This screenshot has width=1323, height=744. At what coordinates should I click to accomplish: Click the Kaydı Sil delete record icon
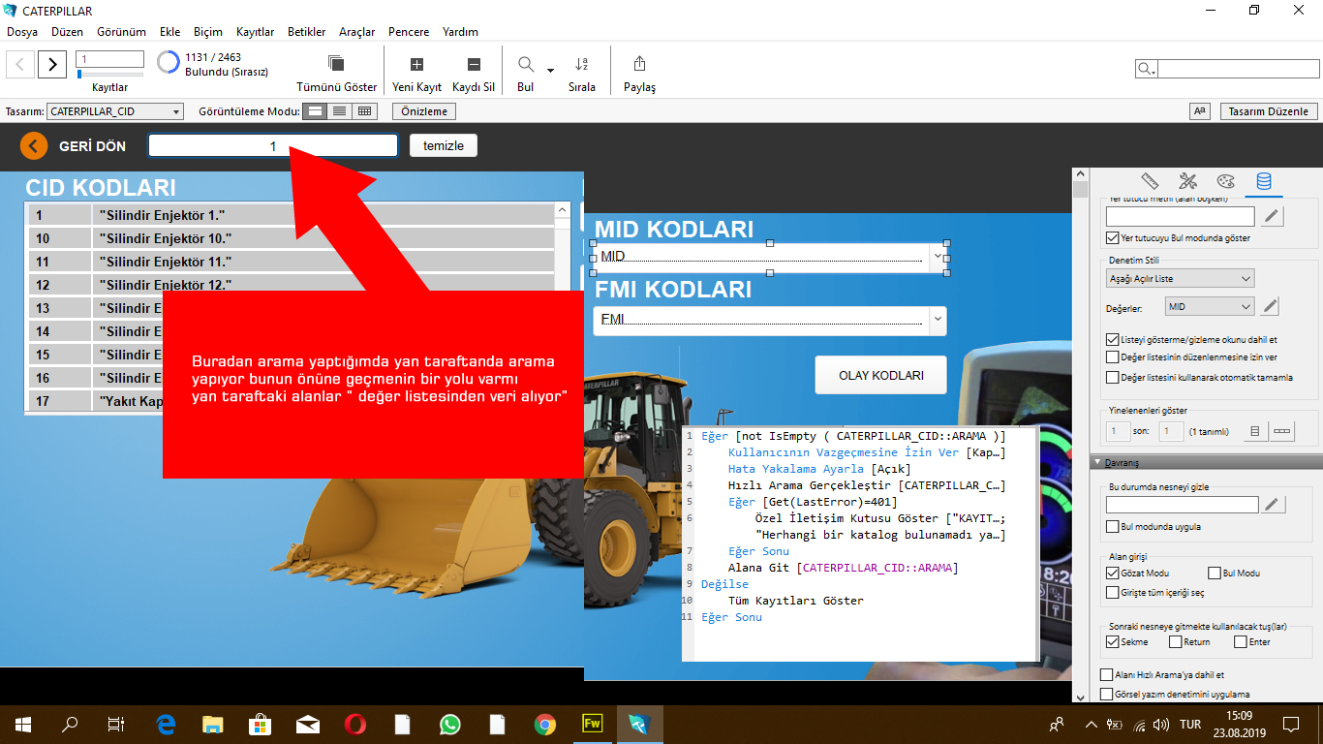click(474, 64)
